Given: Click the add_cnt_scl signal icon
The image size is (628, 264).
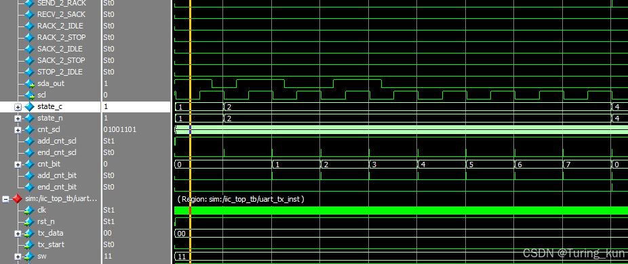Looking at the screenshot, I should (x=29, y=141).
